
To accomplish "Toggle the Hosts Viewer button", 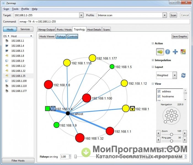I will point(47,37).
